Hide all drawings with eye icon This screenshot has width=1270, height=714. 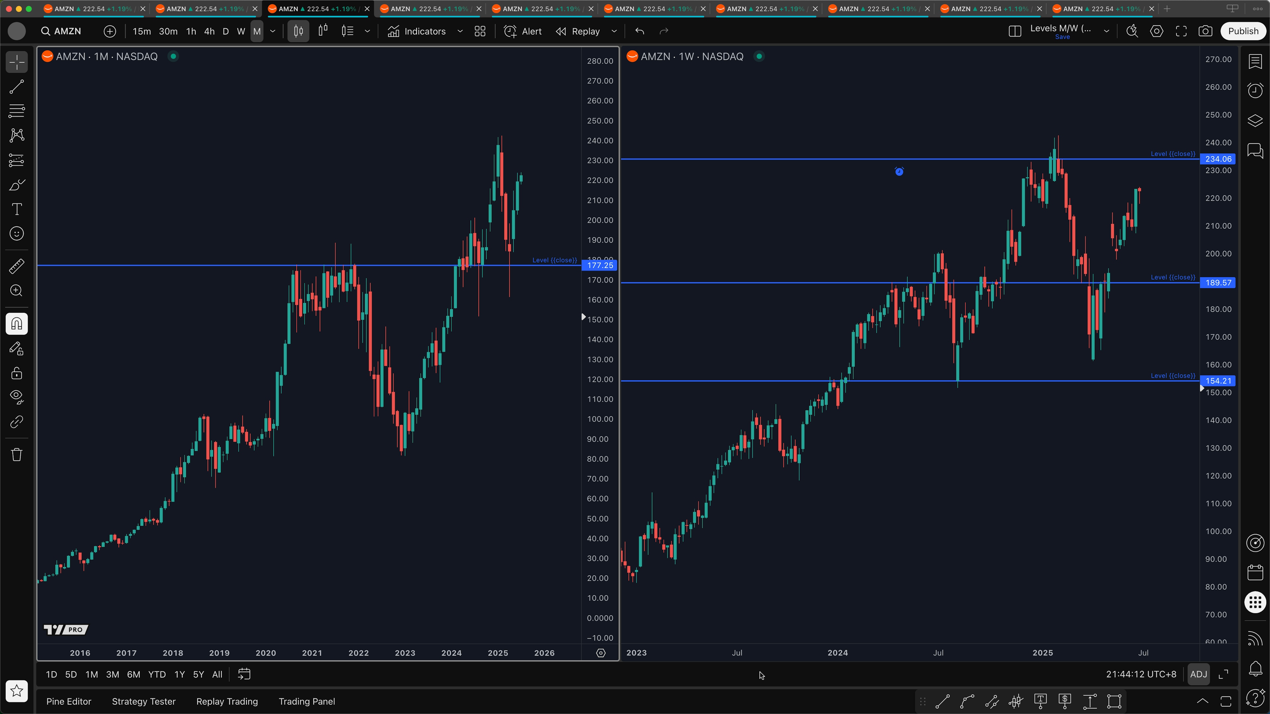click(17, 397)
